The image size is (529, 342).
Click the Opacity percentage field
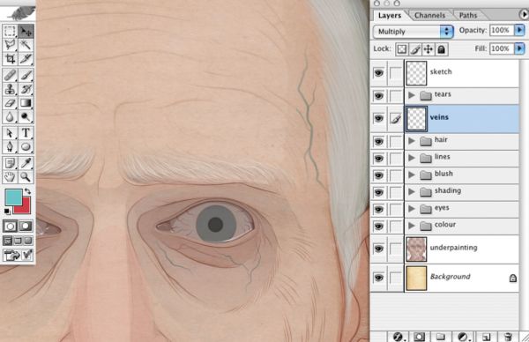pos(502,30)
